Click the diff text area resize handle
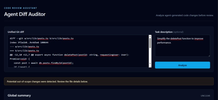The image size is (218, 100). point(150,66)
